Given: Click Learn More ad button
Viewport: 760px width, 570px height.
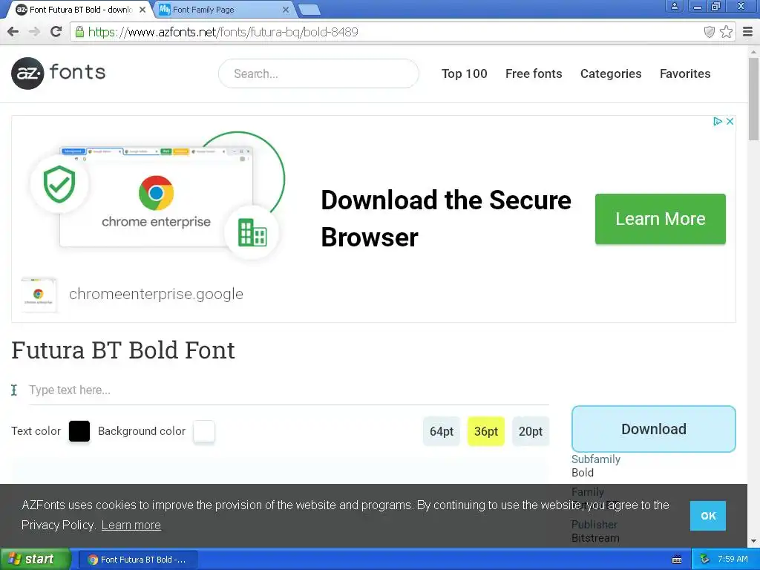Looking at the screenshot, I should (660, 219).
